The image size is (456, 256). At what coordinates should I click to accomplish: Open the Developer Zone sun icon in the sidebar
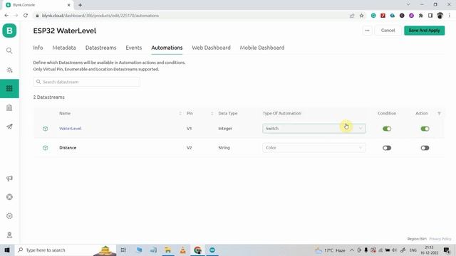coord(9,70)
